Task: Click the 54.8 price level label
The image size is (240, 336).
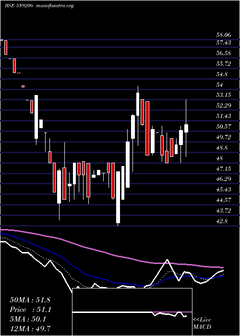Action: 222,74
